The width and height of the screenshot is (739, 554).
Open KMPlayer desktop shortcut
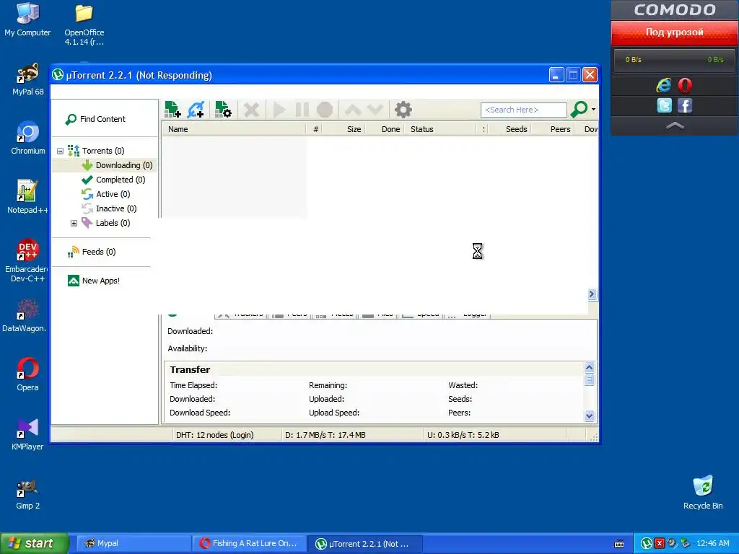[27, 434]
